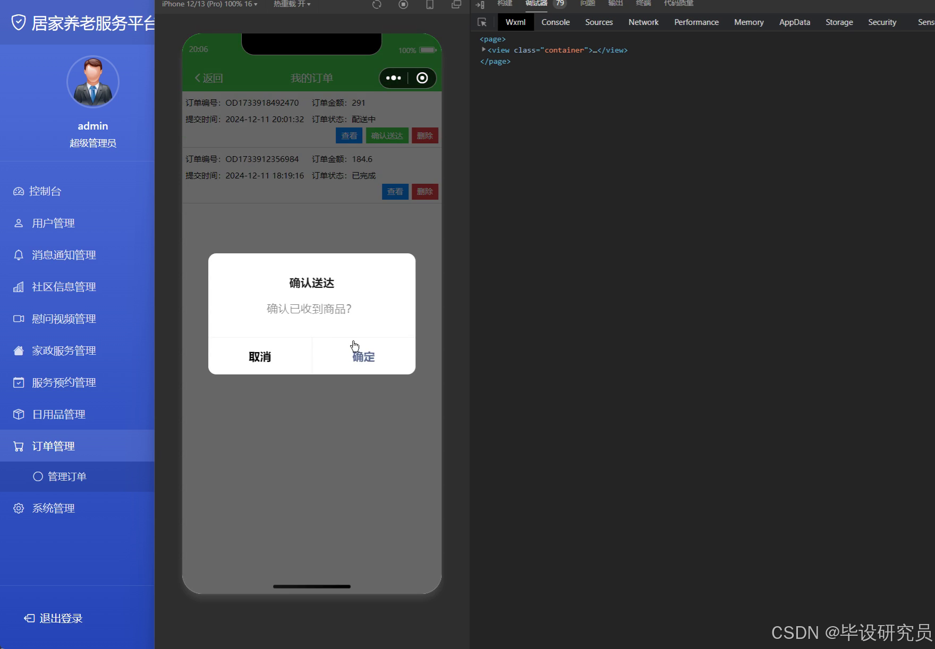Viewport: 935px width, 649px height.
Task: Click the 退出登录 logout link
Action: click(x=53, y=618)
